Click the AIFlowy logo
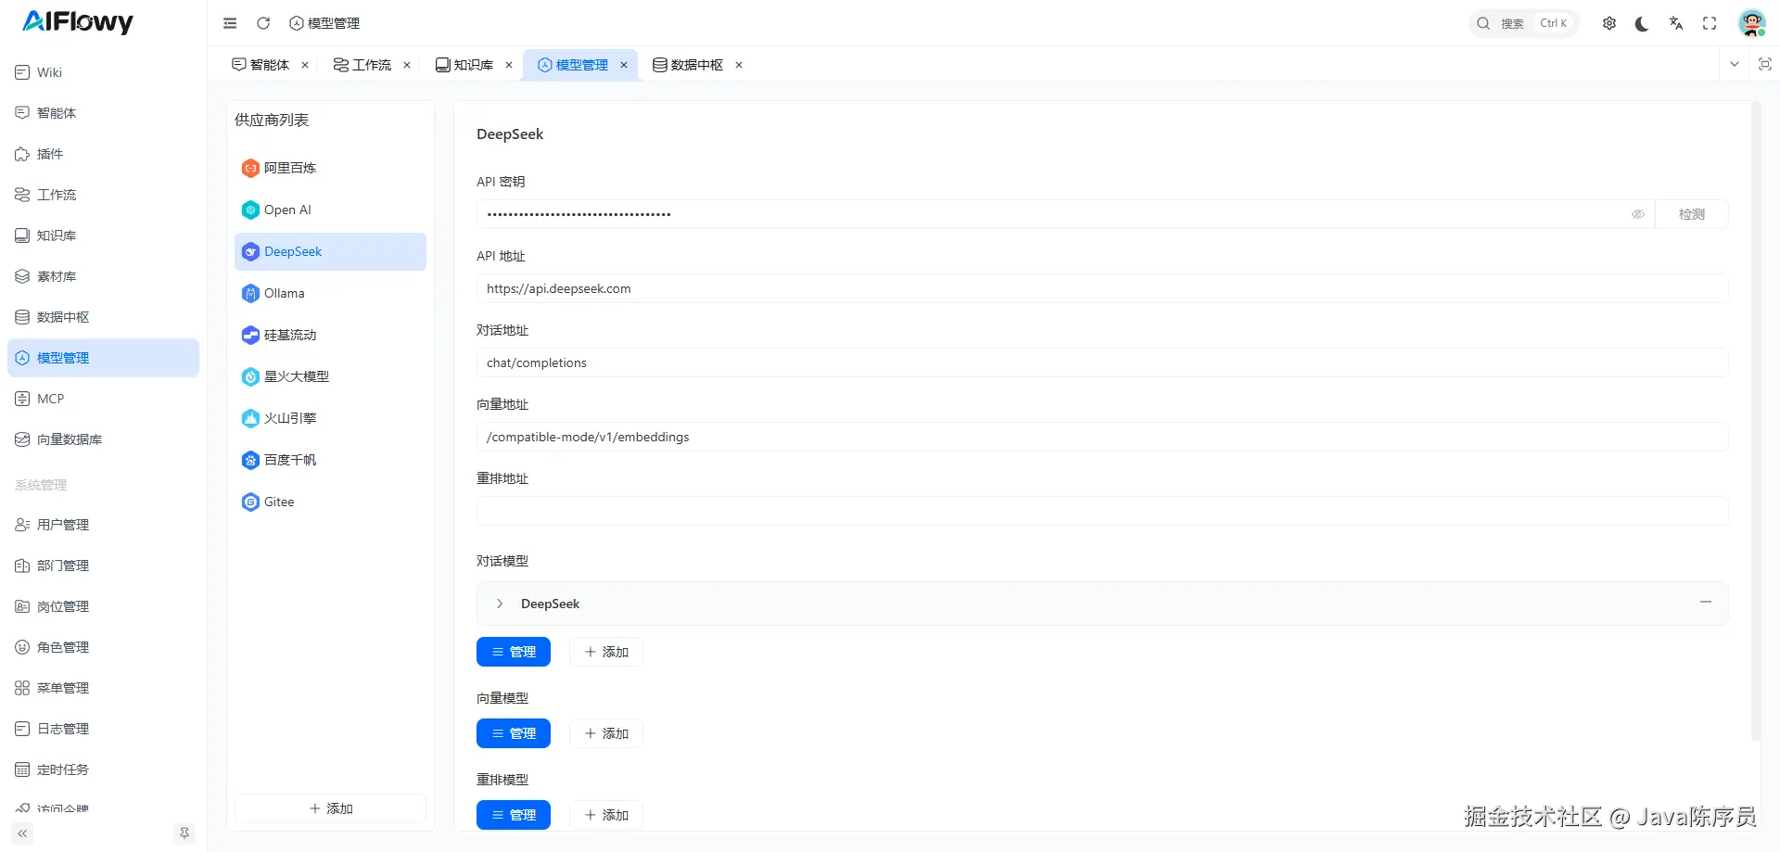 [x=78, y=21]
